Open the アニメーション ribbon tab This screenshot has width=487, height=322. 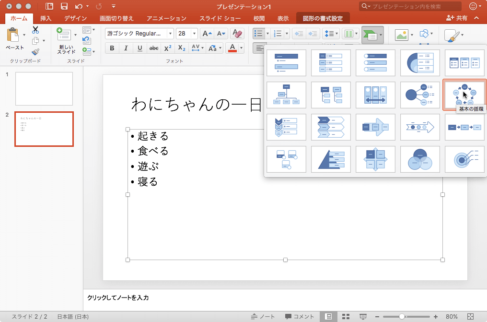(x=166, y=18)
